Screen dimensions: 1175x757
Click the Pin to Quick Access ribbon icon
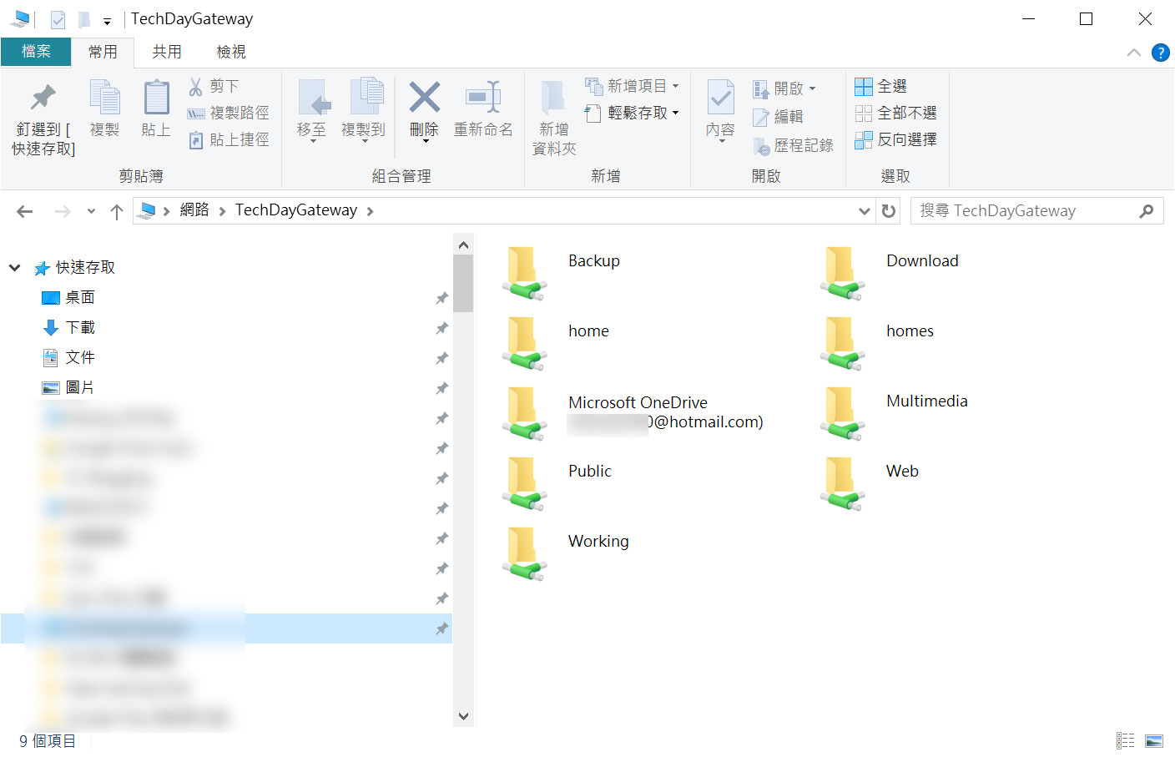[43, 98]
